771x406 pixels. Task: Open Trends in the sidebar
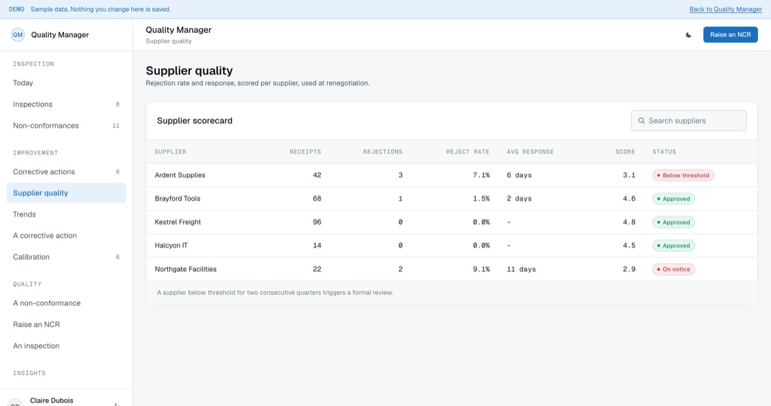pyautogui.click(x=66, y=214)
